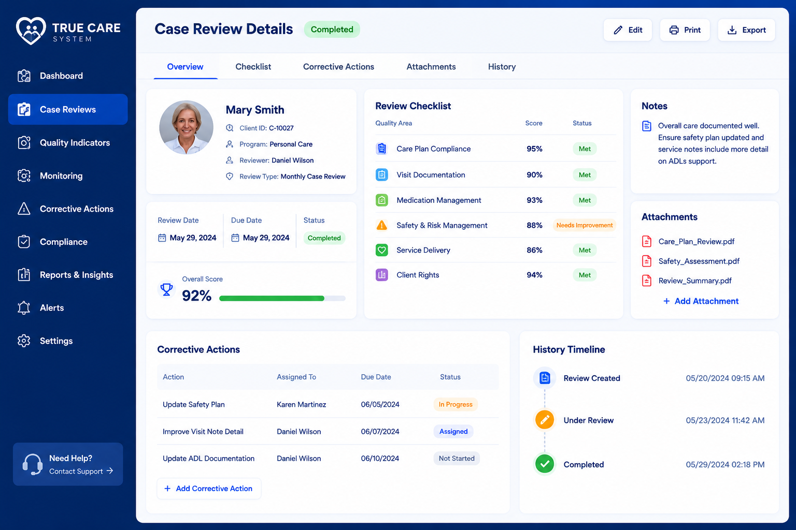Click the Visit Documentation icon
The width and height of the screenshot is (796, 530).
(x=382, y=175)
